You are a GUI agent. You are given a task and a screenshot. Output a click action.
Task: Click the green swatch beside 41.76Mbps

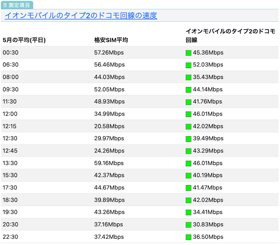point(188,102)
